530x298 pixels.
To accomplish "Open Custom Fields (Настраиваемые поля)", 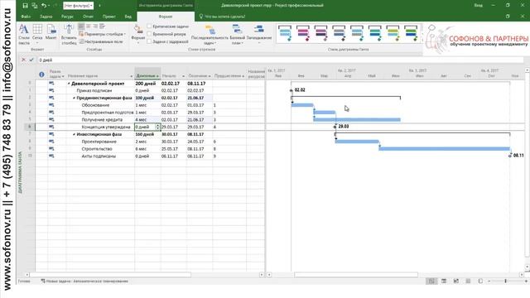I will (x=101, y=41).
